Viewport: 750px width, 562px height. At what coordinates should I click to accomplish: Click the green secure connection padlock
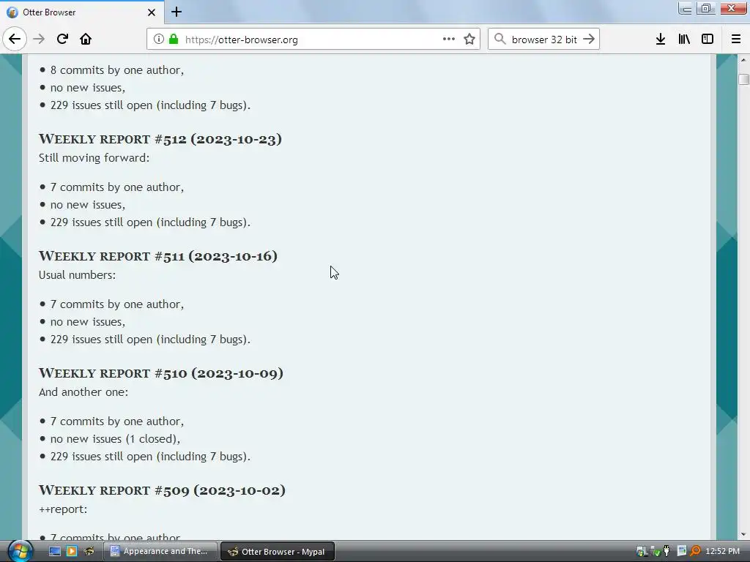point(174,40)
